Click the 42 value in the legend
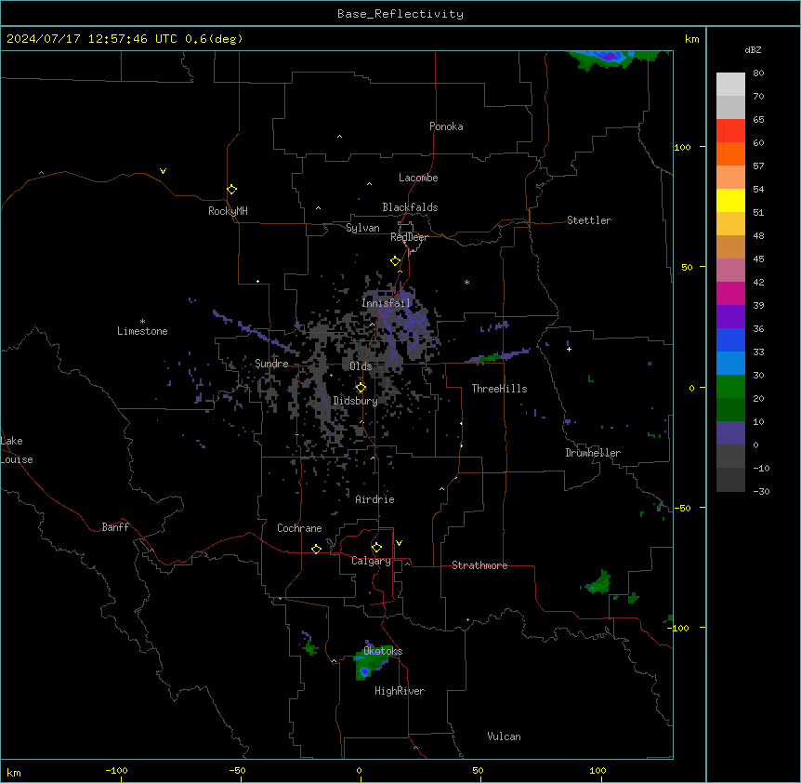The image size is (801, 783). (x=758, y=282)
